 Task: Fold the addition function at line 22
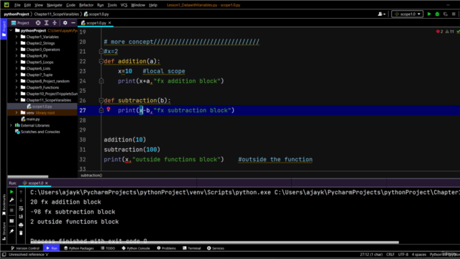pos(101,61)
